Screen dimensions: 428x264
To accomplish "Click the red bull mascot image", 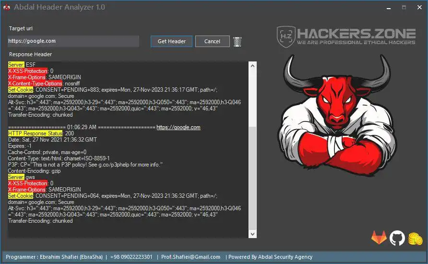I will click(x=337, y=115).
